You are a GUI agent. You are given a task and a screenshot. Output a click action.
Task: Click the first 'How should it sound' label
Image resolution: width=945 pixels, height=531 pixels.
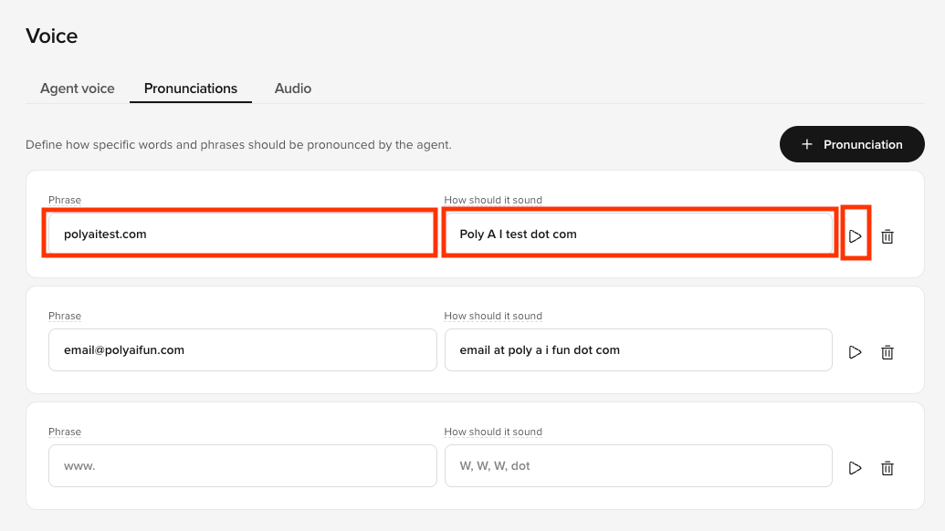point(493,200)
